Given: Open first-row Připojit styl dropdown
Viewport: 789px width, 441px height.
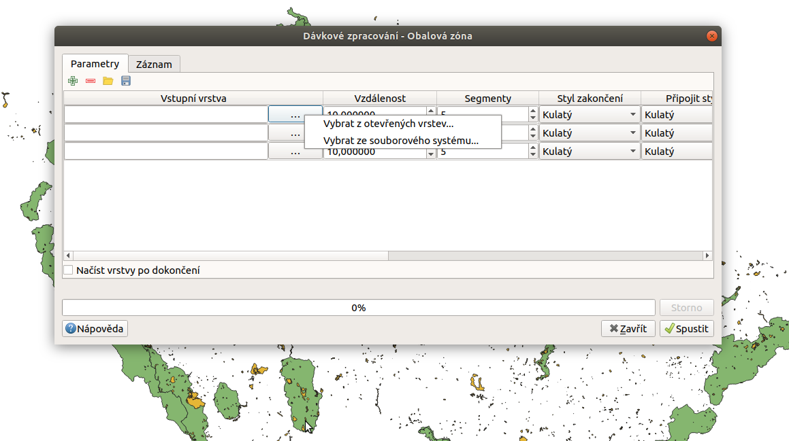Looking at the screenshot, I should [677, 115].
